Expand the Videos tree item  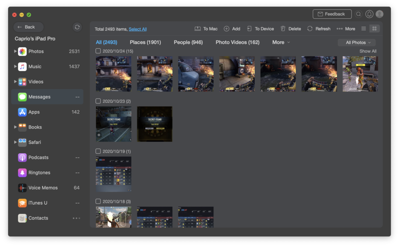pyautogui.click(x=15, y=81)
